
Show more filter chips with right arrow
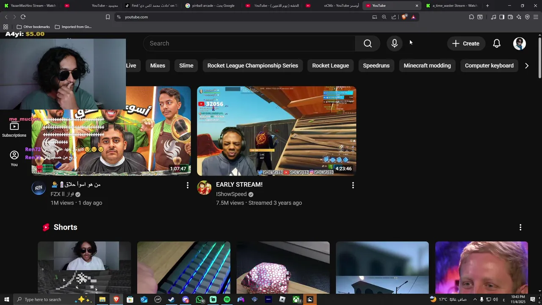pyautogui.click(x=527, y=66)
